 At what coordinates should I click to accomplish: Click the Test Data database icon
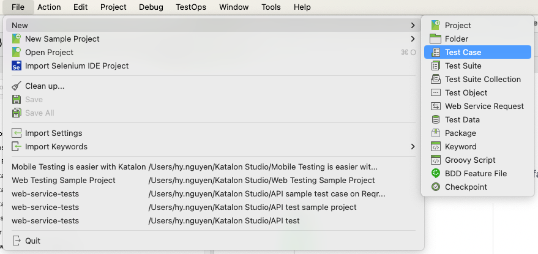coord(436,119)
